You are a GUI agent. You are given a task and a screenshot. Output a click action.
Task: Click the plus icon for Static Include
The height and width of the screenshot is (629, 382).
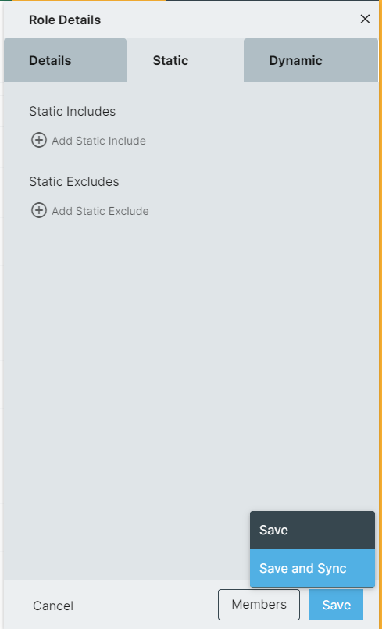[x=39, y=141]
